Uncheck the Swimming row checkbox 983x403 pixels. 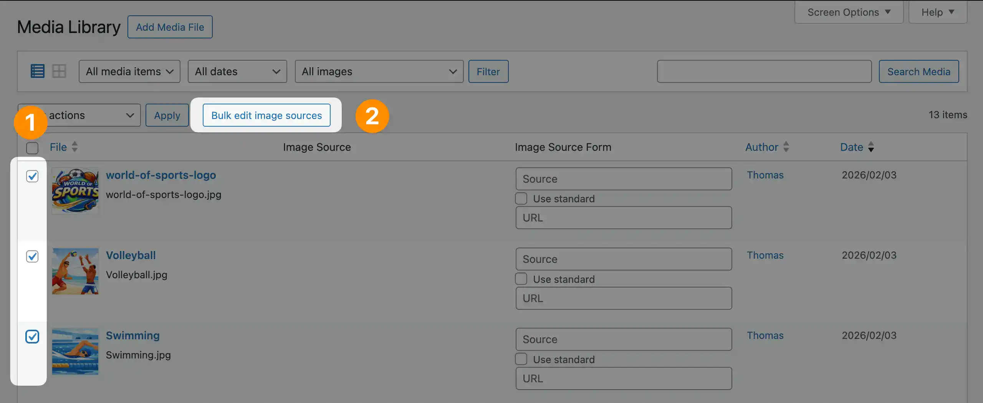(x=32, y=337)
